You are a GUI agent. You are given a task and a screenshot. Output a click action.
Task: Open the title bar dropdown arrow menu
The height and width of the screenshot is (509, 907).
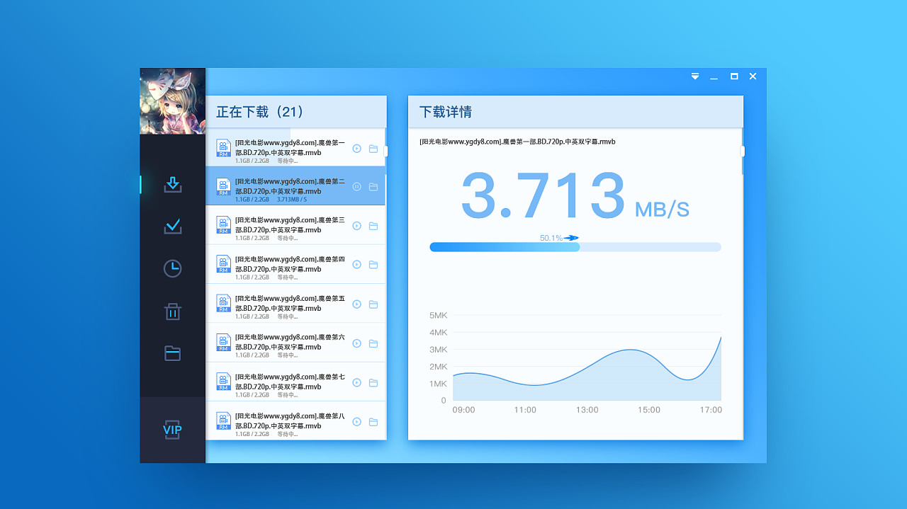coord(694,76)
